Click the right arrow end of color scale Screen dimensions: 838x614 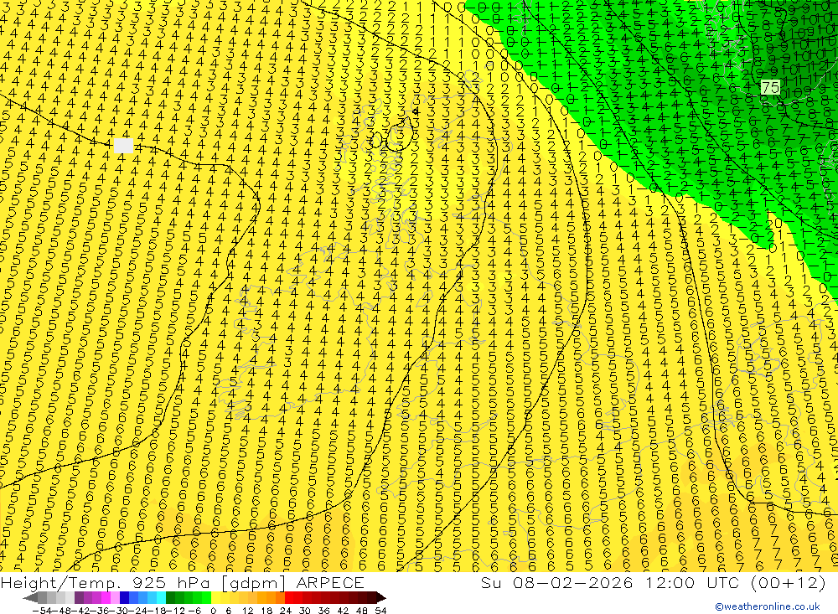point(381,598)
